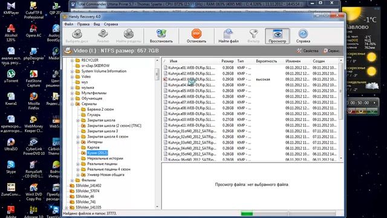Open the Вид menu
The width and height of the screenshot is (387, 218).
(x=97, y=24)
